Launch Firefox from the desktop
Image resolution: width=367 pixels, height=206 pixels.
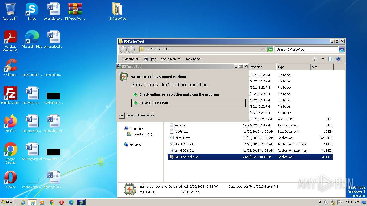tap(10, 124)
